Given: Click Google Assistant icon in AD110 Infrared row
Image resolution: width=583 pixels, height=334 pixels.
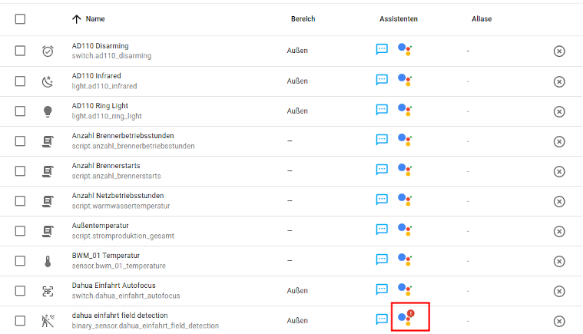Looking at the screenshot, I should pos(406,80).
